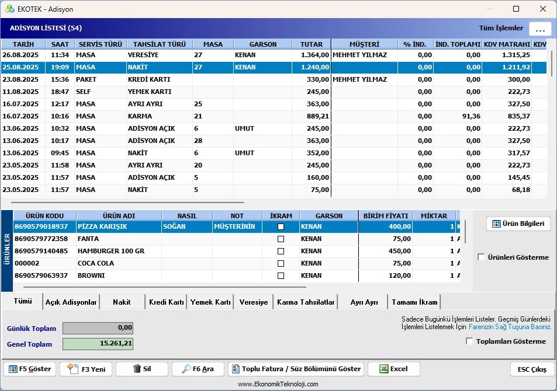Tick the İkram checkbox for HAMBURGER 100 GR
The image size is (557, 391).
pos(281,251)
